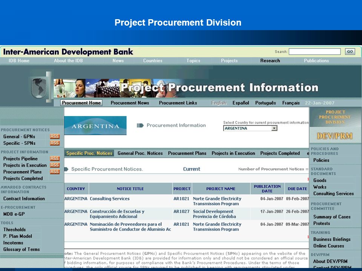Switch language to Français
The image size is (362, 271).
291,103
